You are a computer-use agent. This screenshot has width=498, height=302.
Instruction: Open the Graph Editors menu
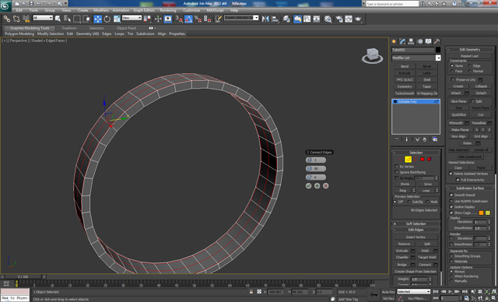[x=144, y=10]
